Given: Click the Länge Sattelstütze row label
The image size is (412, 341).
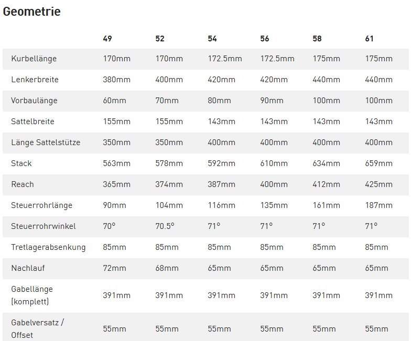Looking at the screenshot, I should (46, 142).
